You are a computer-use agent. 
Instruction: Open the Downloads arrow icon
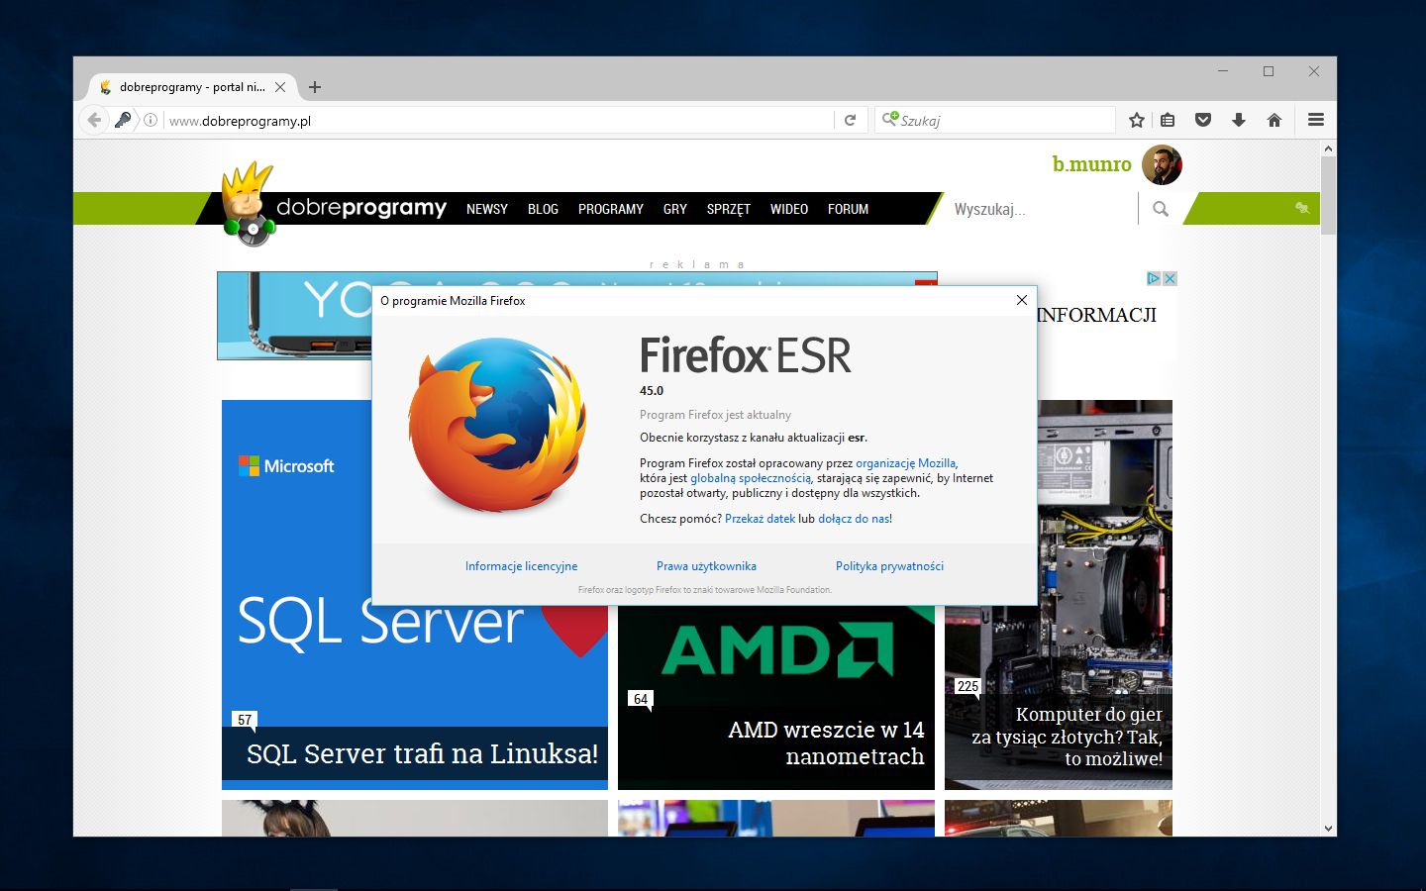point(1239,120)
